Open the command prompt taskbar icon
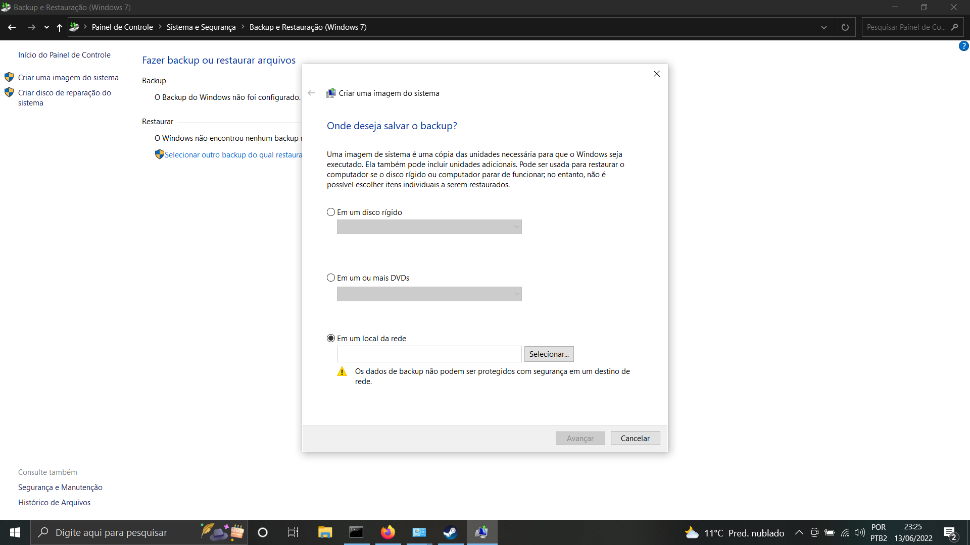 (356, 532)
